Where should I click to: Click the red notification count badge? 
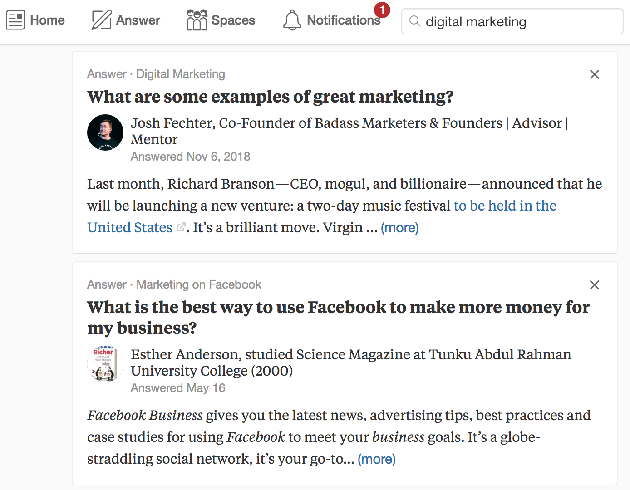(382, 10)
